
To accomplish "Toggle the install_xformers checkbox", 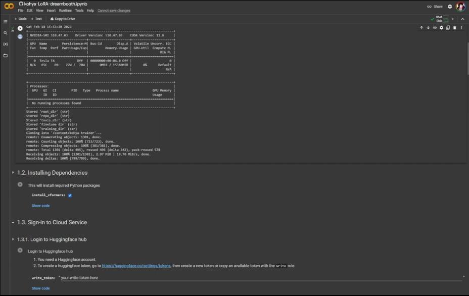I will (69, 195).
